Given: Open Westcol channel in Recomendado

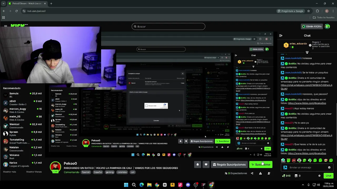Looking at the screenshot, I should 22,126.
